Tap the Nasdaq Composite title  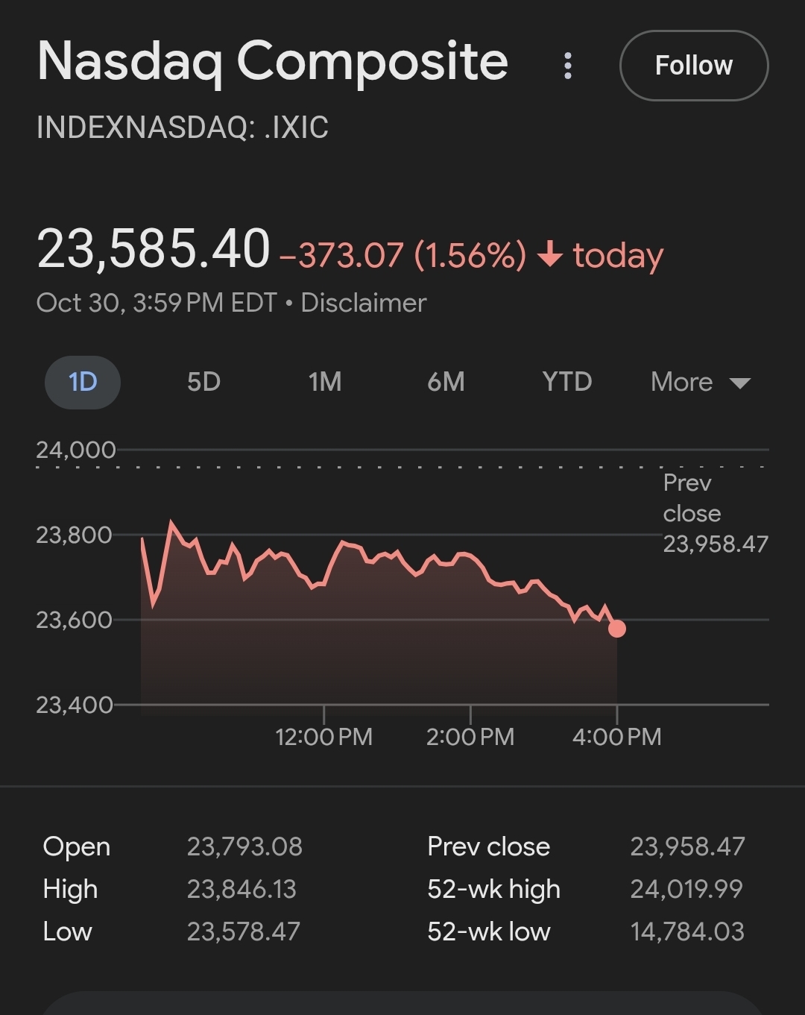click(273, 61)
